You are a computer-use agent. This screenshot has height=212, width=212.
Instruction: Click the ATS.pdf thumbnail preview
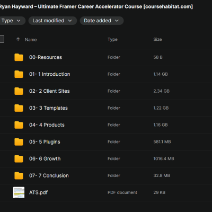coord(19,192)
